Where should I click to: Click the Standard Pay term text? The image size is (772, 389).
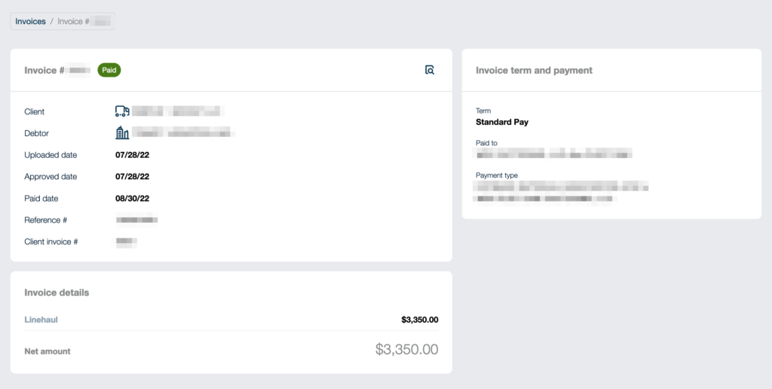point(502,123)
